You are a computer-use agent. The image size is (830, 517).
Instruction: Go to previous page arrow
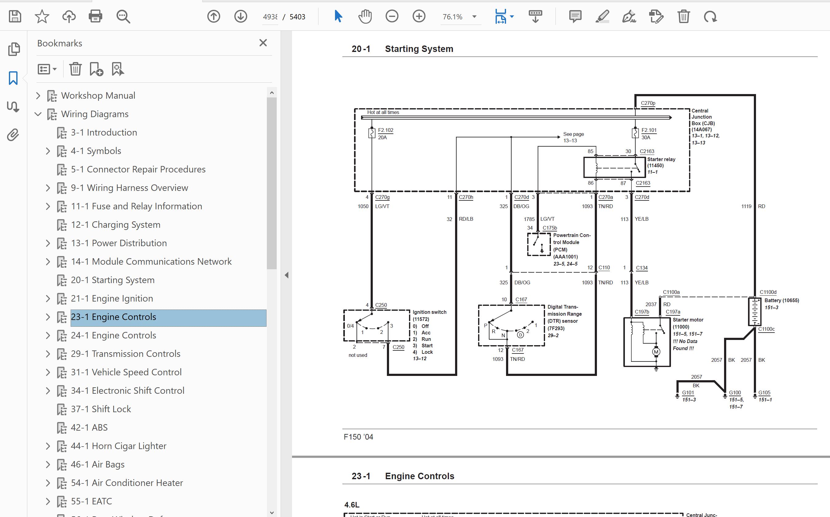coord(214,16)
